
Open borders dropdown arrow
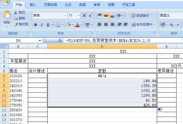click(63, 25)
